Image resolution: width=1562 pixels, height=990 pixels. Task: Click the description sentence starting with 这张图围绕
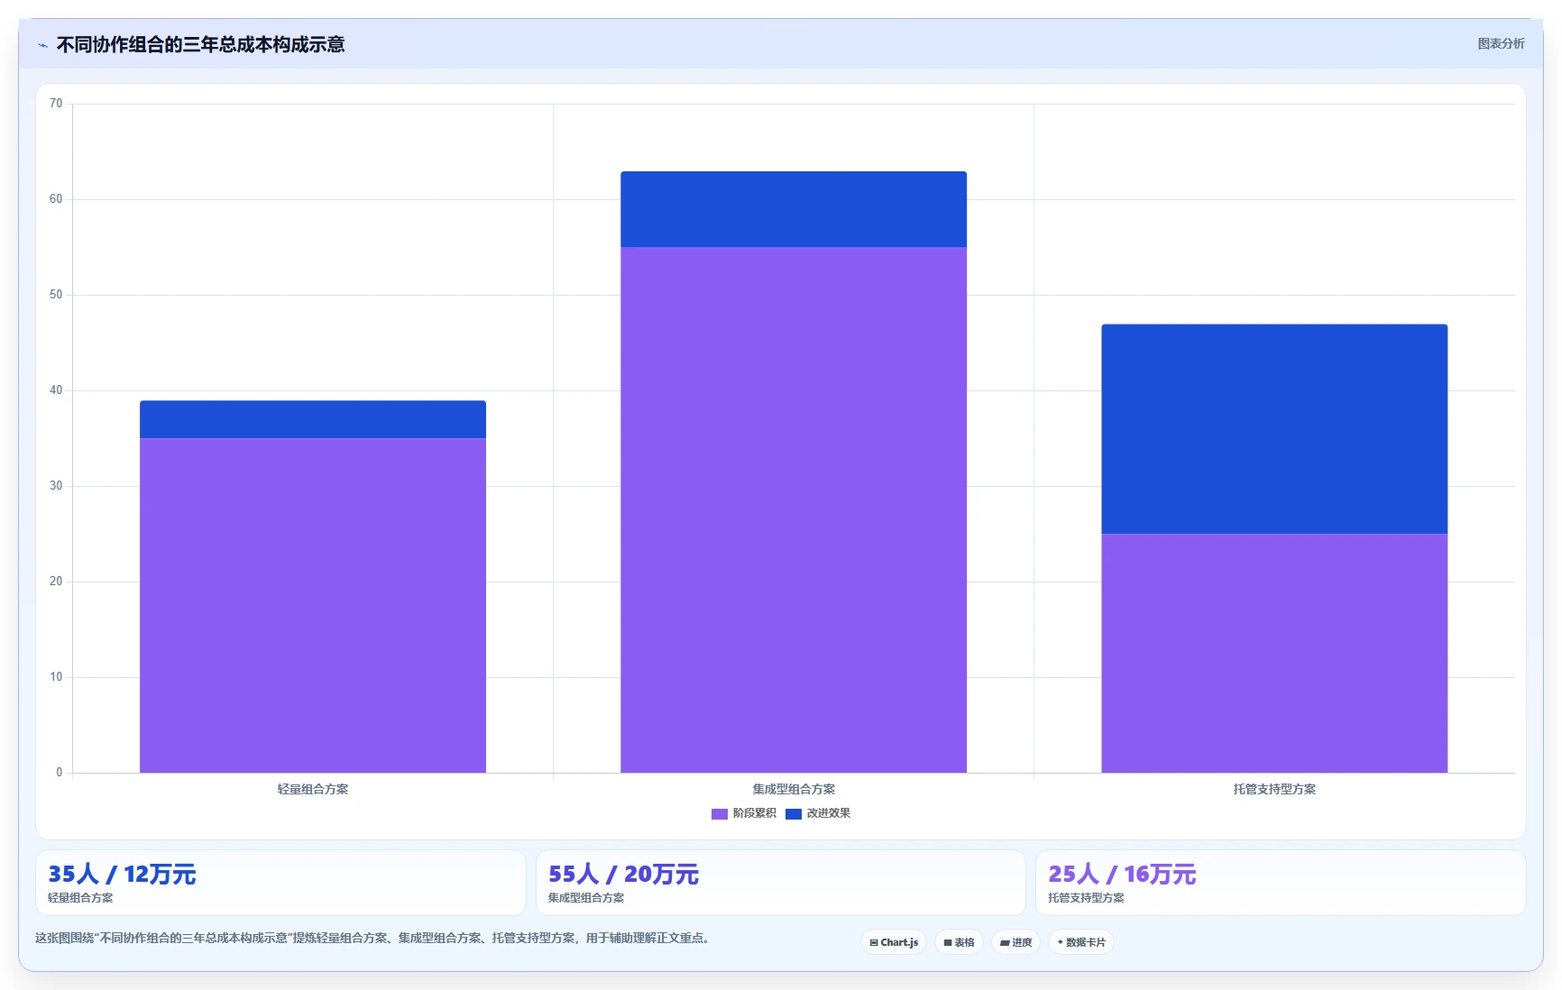[373, 938]
